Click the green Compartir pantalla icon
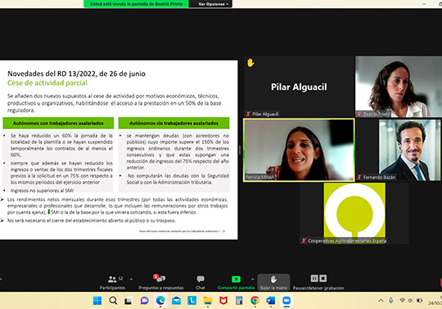 coord(236,279)
